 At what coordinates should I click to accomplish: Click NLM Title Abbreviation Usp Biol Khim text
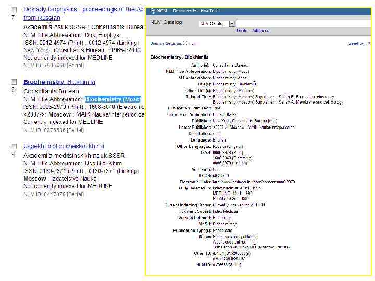[73, 163]
